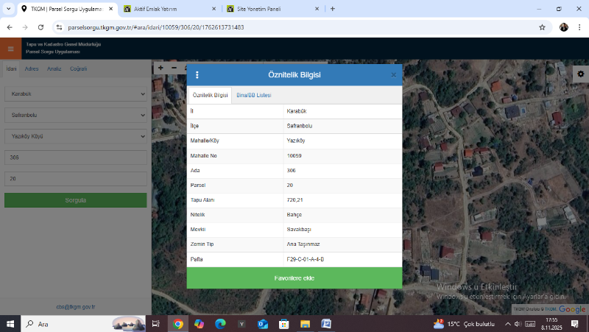Close the Öznitelik Bilgisi dialog
The width and height of the screenshot is (589, 332).
(x=393, y=75)
